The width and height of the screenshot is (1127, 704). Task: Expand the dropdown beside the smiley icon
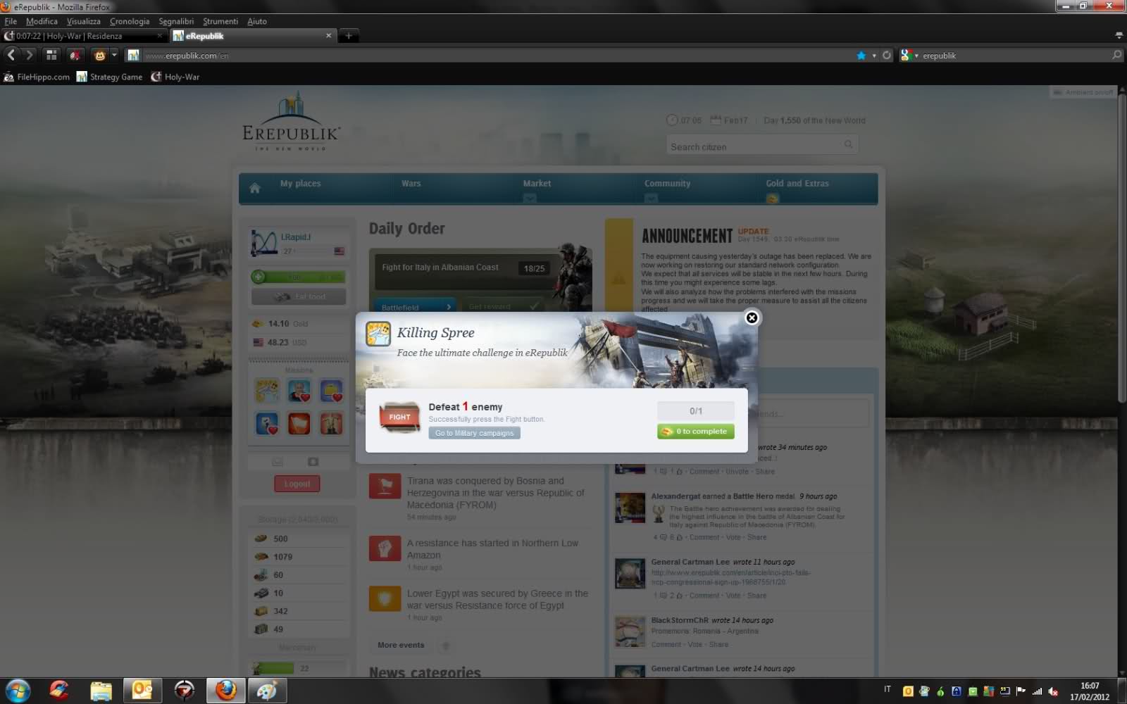coord(114,55)
